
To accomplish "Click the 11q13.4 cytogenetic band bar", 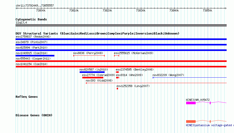I will [121, 25].
